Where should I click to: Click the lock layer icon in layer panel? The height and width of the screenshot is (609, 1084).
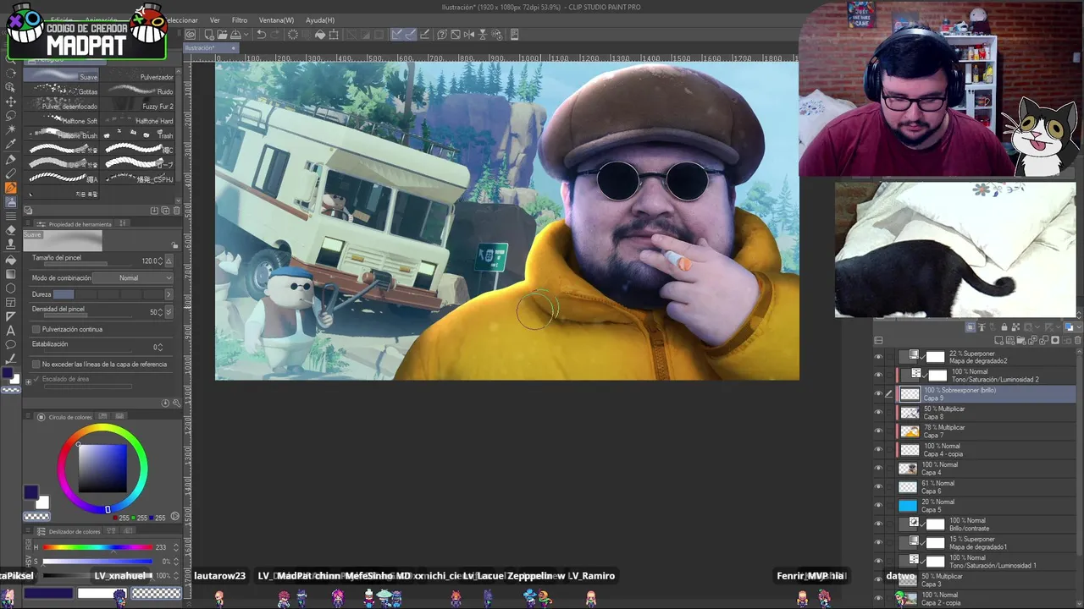tap(1004, 327)
